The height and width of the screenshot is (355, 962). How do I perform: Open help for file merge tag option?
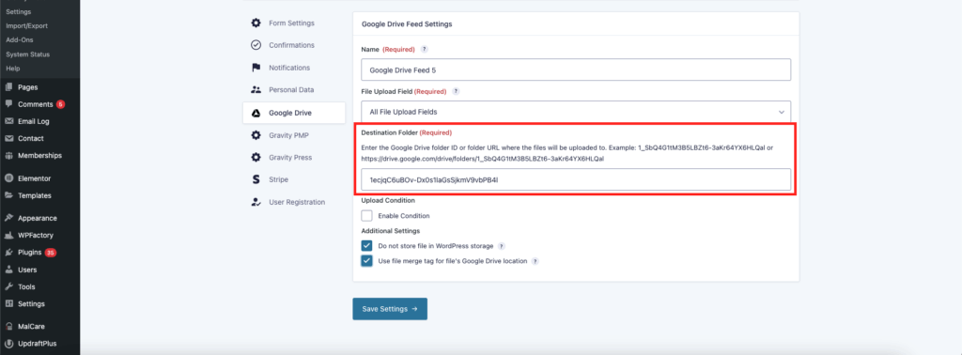[535, 261]
